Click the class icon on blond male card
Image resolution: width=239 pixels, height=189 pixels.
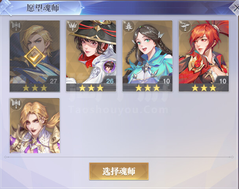click(x=16, y=26)
